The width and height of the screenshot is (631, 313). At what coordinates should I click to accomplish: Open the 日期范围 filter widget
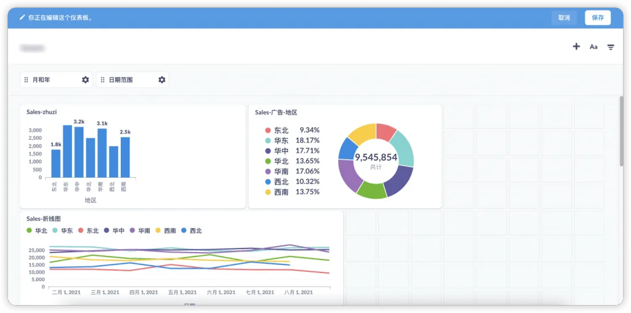click(x=132, y=80)
